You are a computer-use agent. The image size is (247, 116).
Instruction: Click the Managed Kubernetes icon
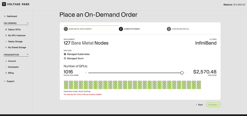pos(65,54)
